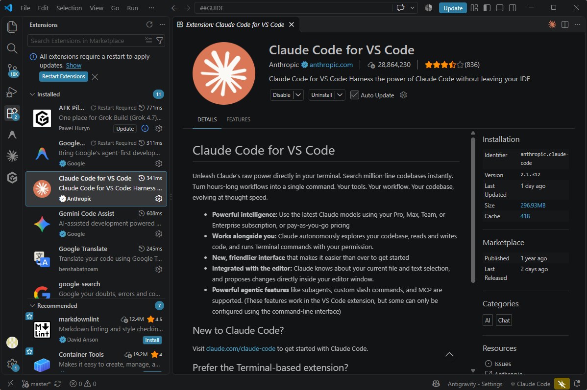Toggle Secondary Side Bar visibility
Image resolution: width=587 pixels, height=390 pixels.
coord(513,8)
